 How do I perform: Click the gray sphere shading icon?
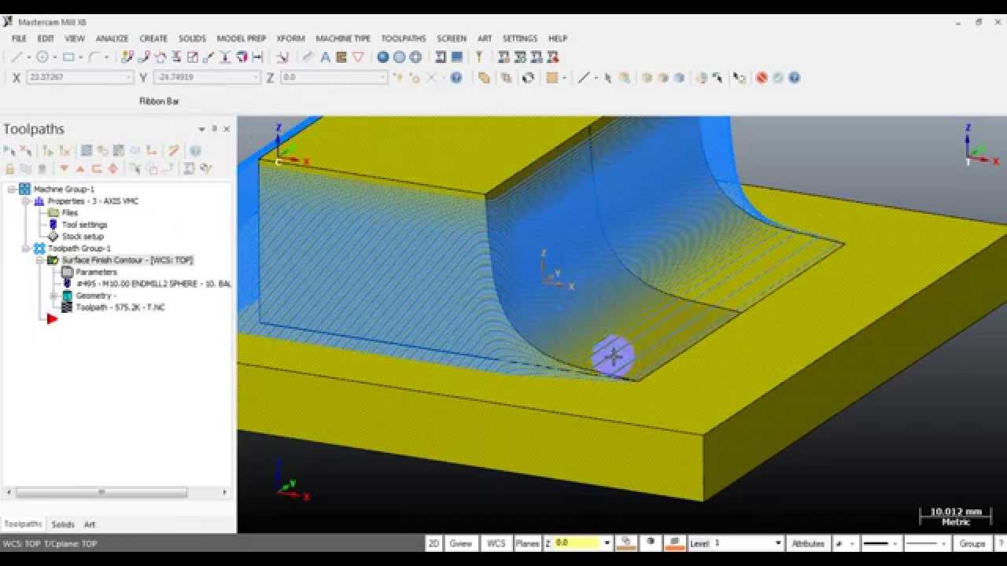[x=399, y=57]
